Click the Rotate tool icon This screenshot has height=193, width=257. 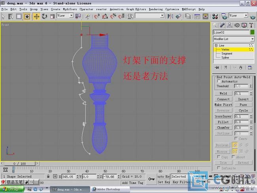pos(44,16)
